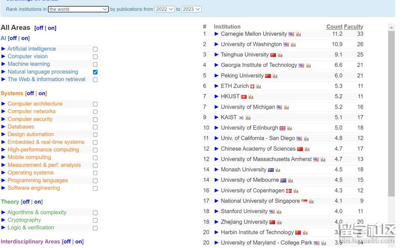Expand the Natural language processing triangle
This screenshot has width=401, height=248.
pos(3,72)
